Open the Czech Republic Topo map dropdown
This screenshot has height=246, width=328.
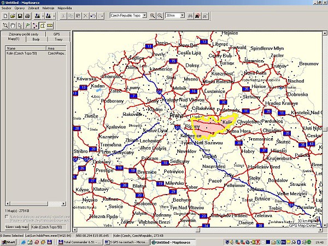pos(144,15)
